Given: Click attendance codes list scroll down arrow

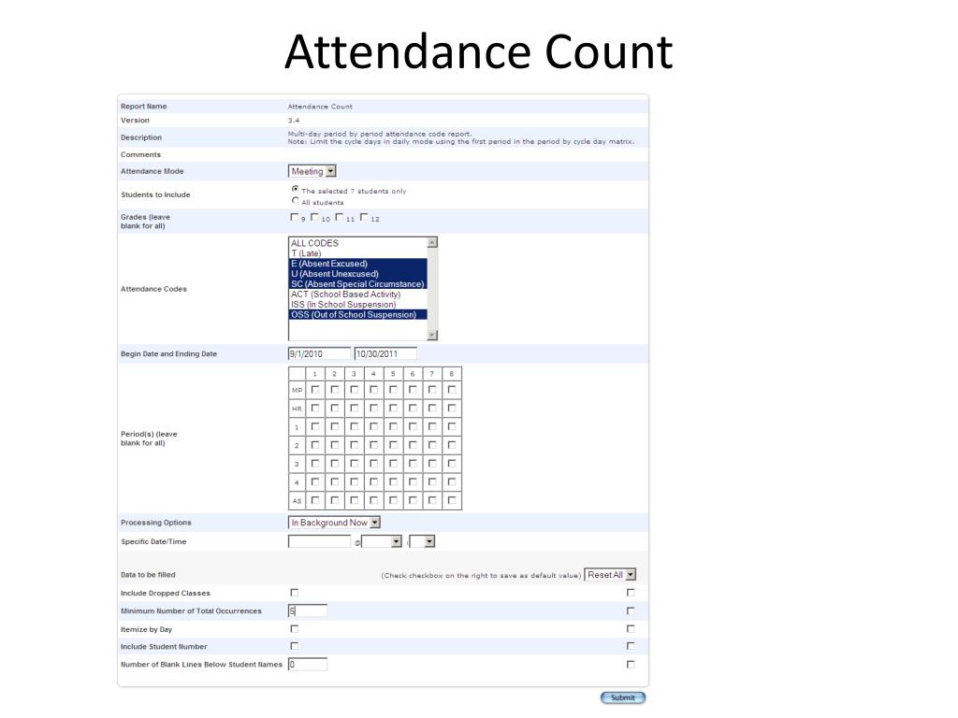Looking at the screenshot, I should (432, 336).
